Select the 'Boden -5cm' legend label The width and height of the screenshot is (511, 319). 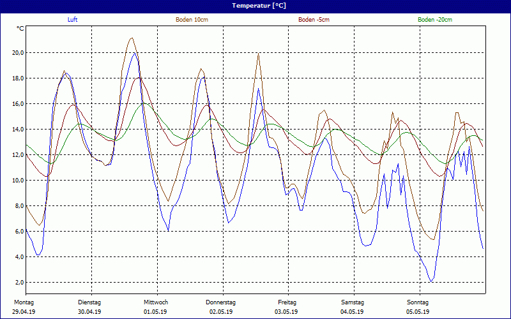pos(314,20)
